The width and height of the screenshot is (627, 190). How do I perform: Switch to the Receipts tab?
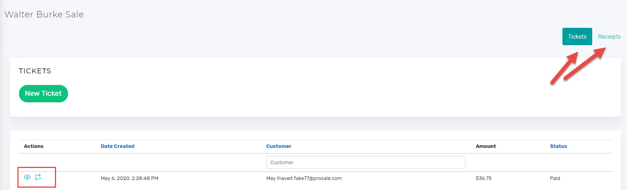click(x=609, y=37)
